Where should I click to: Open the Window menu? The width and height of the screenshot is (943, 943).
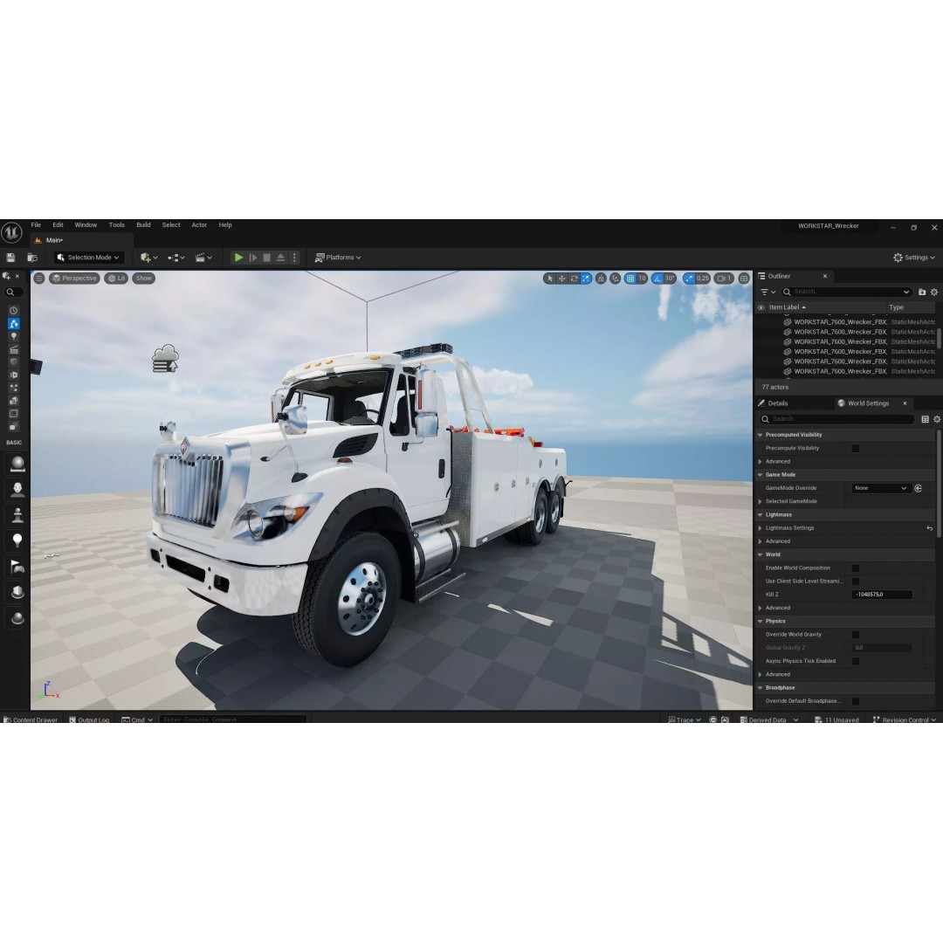[86, 225]
